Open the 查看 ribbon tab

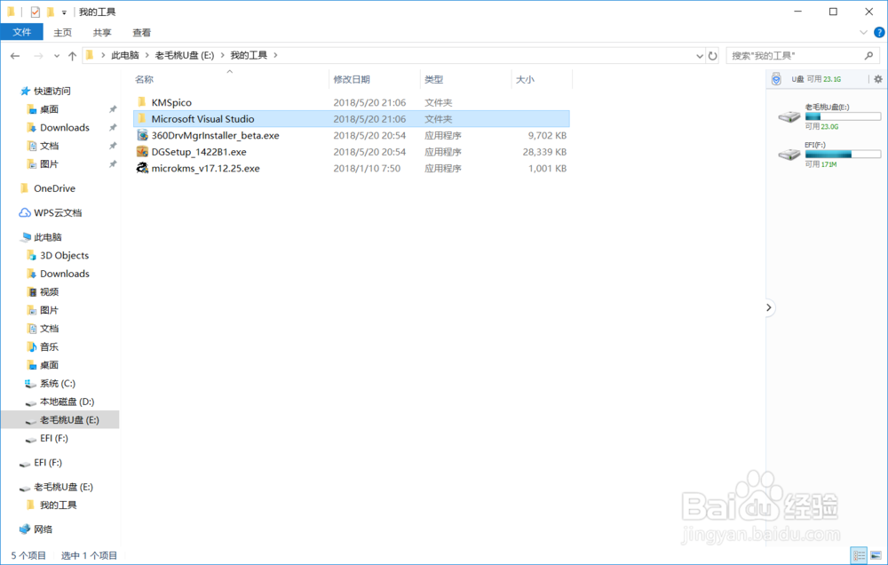[x=141, y=33]
